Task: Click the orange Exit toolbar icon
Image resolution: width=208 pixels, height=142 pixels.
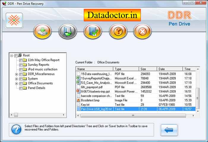Action: tap(142, 31)
